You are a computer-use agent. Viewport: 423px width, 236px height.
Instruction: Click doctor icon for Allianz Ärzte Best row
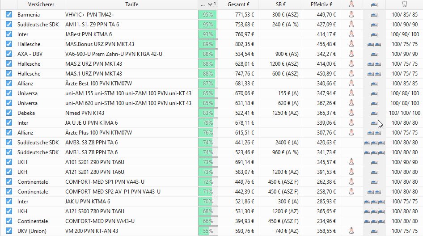351,83
